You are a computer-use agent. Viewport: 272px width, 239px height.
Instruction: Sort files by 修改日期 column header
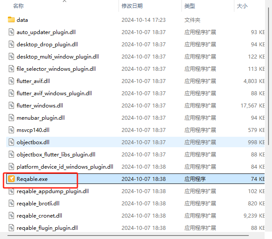coord(132,6)
